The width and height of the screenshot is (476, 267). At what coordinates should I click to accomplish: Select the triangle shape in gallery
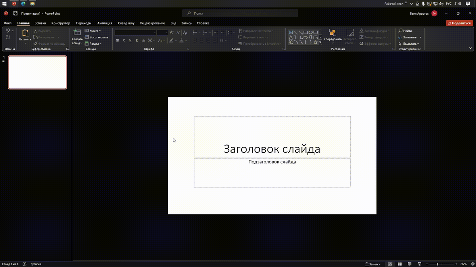tap(291, 37)
